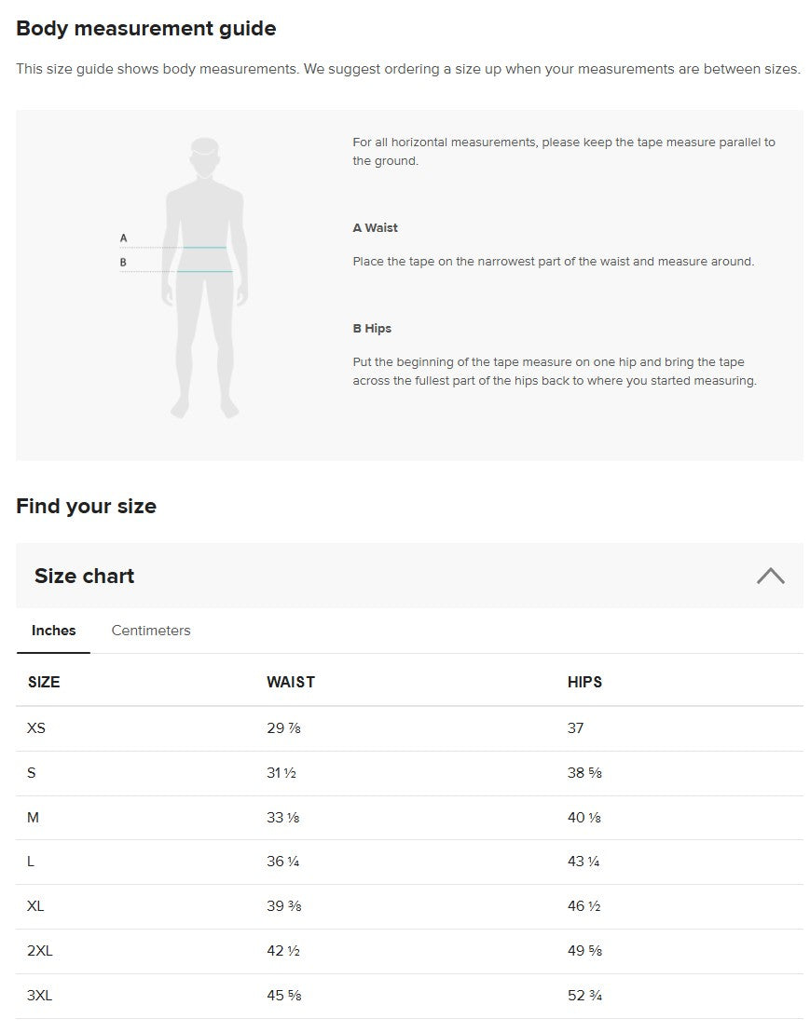This screenshot has width=810, height=1032.
Task: Select the Inches tab
Action: point(53,631)
